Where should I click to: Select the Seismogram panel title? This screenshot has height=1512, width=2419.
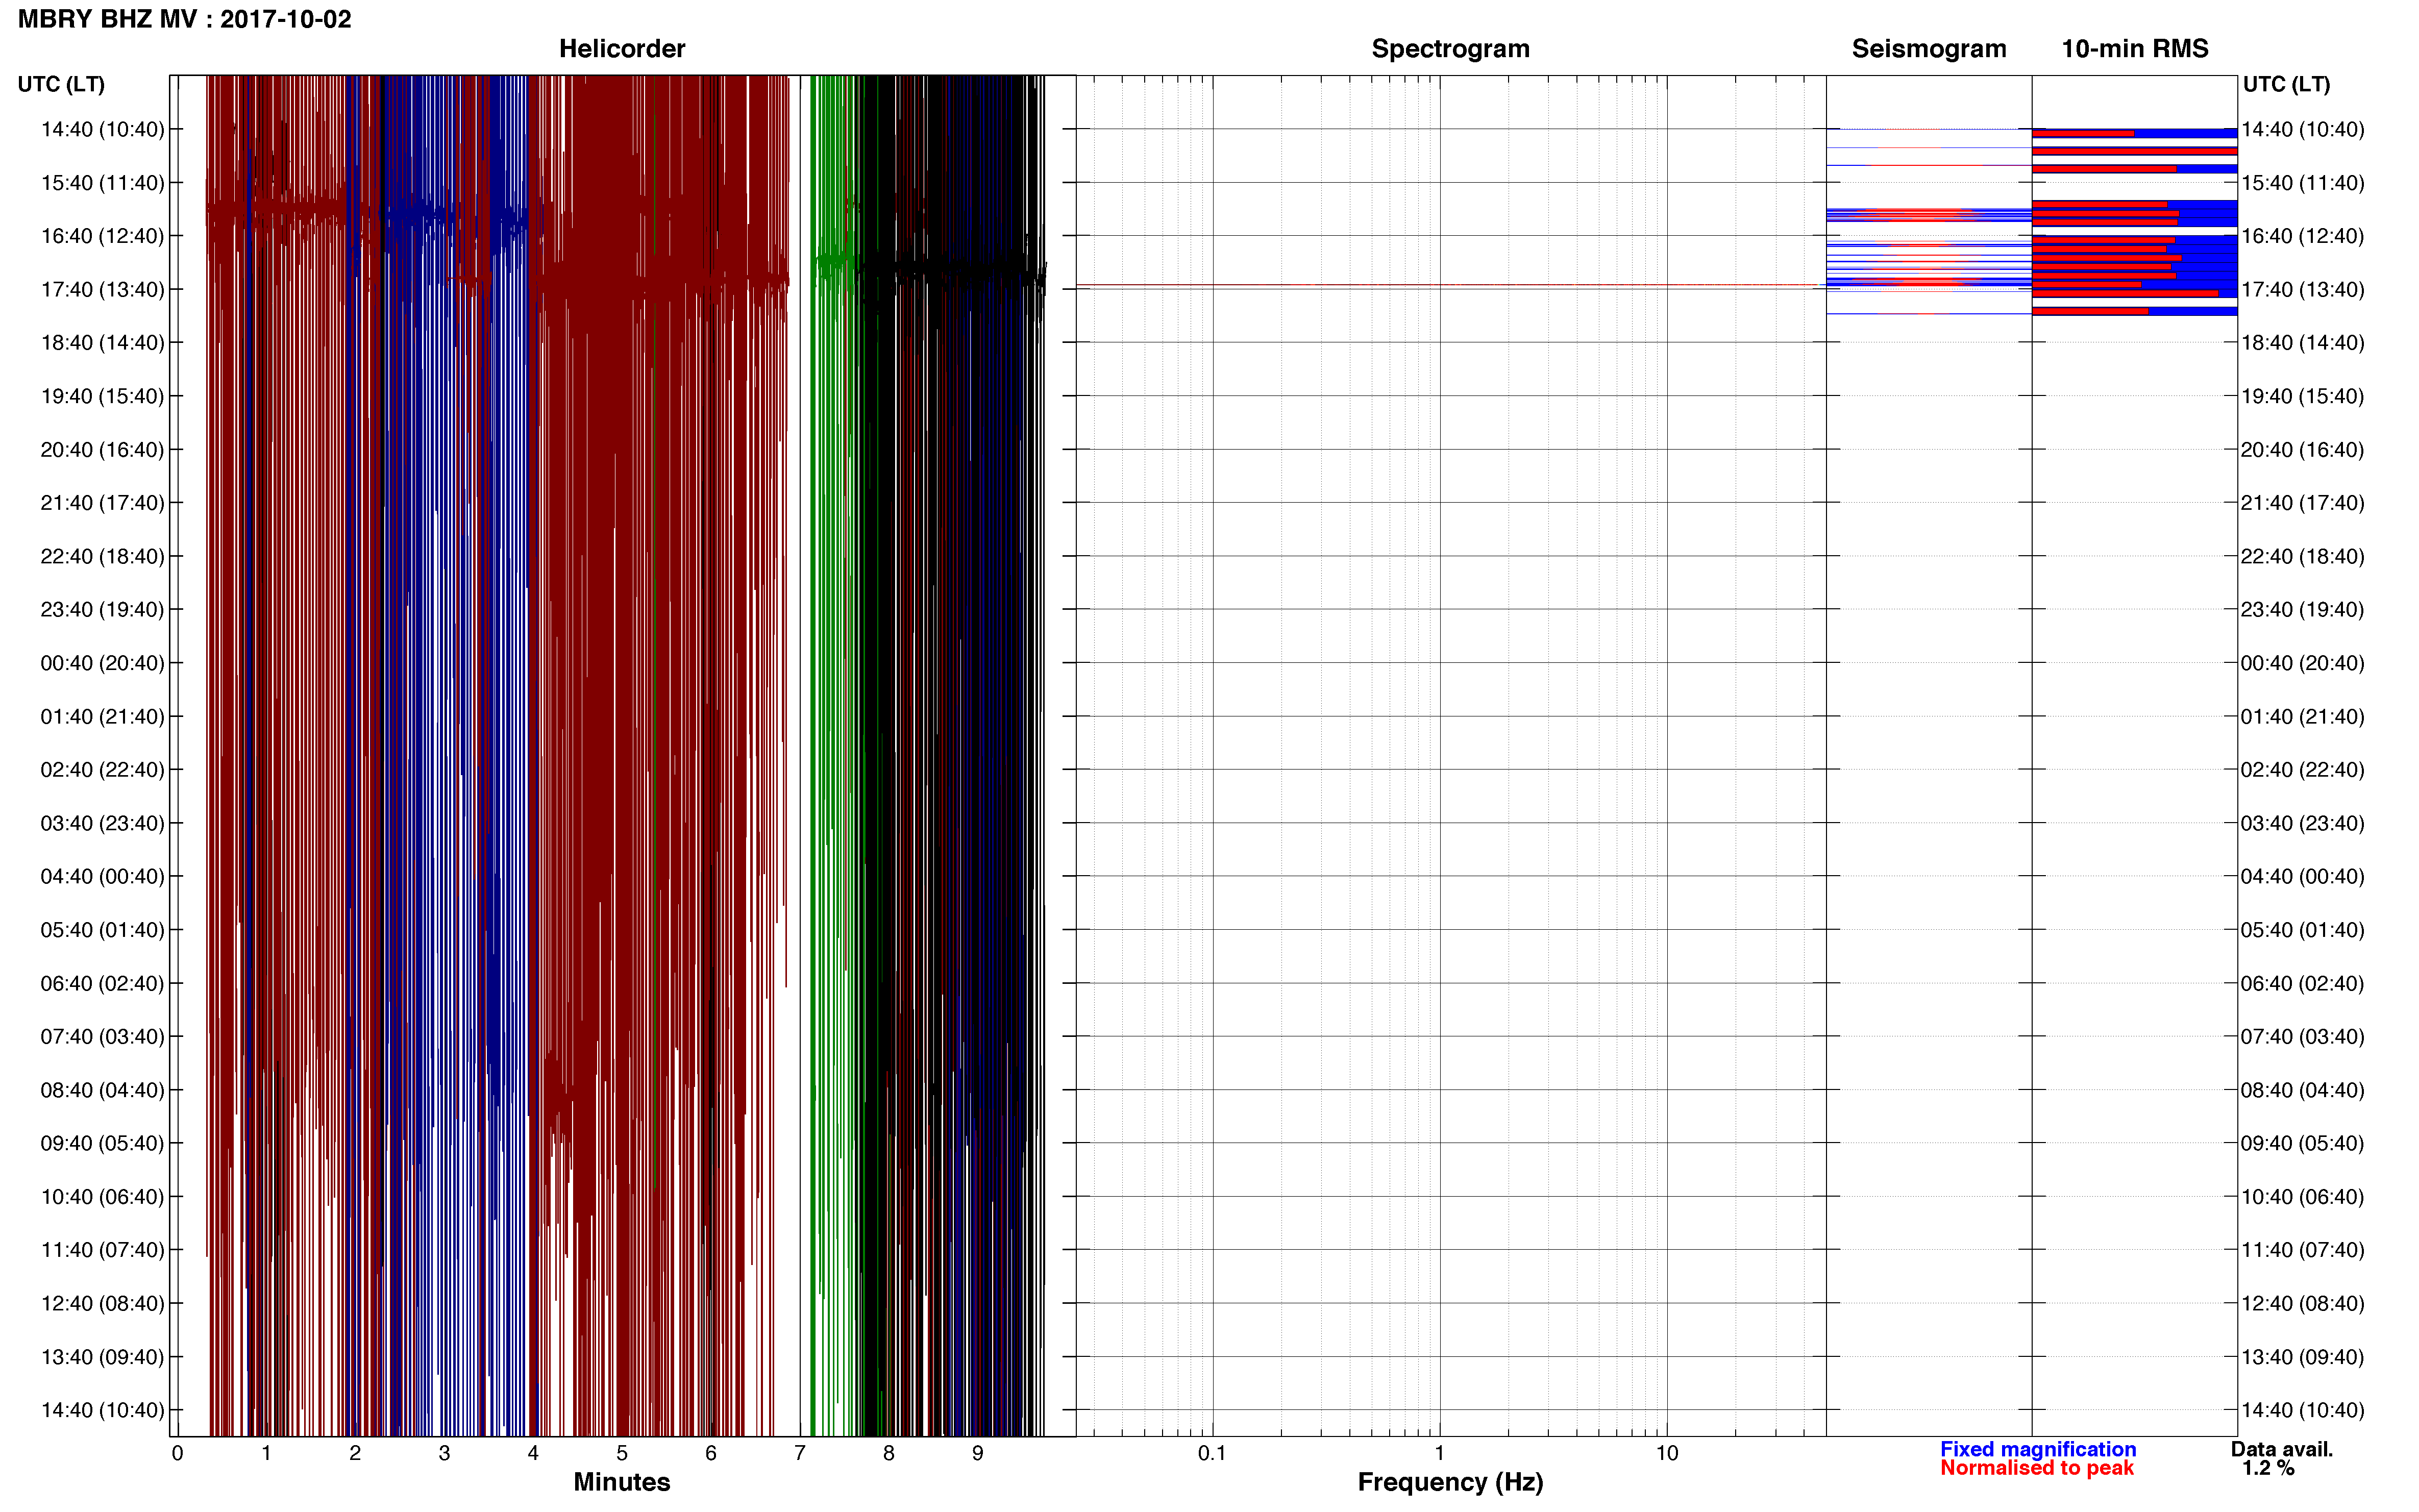pyautogui.click(x=1929, y=49)
